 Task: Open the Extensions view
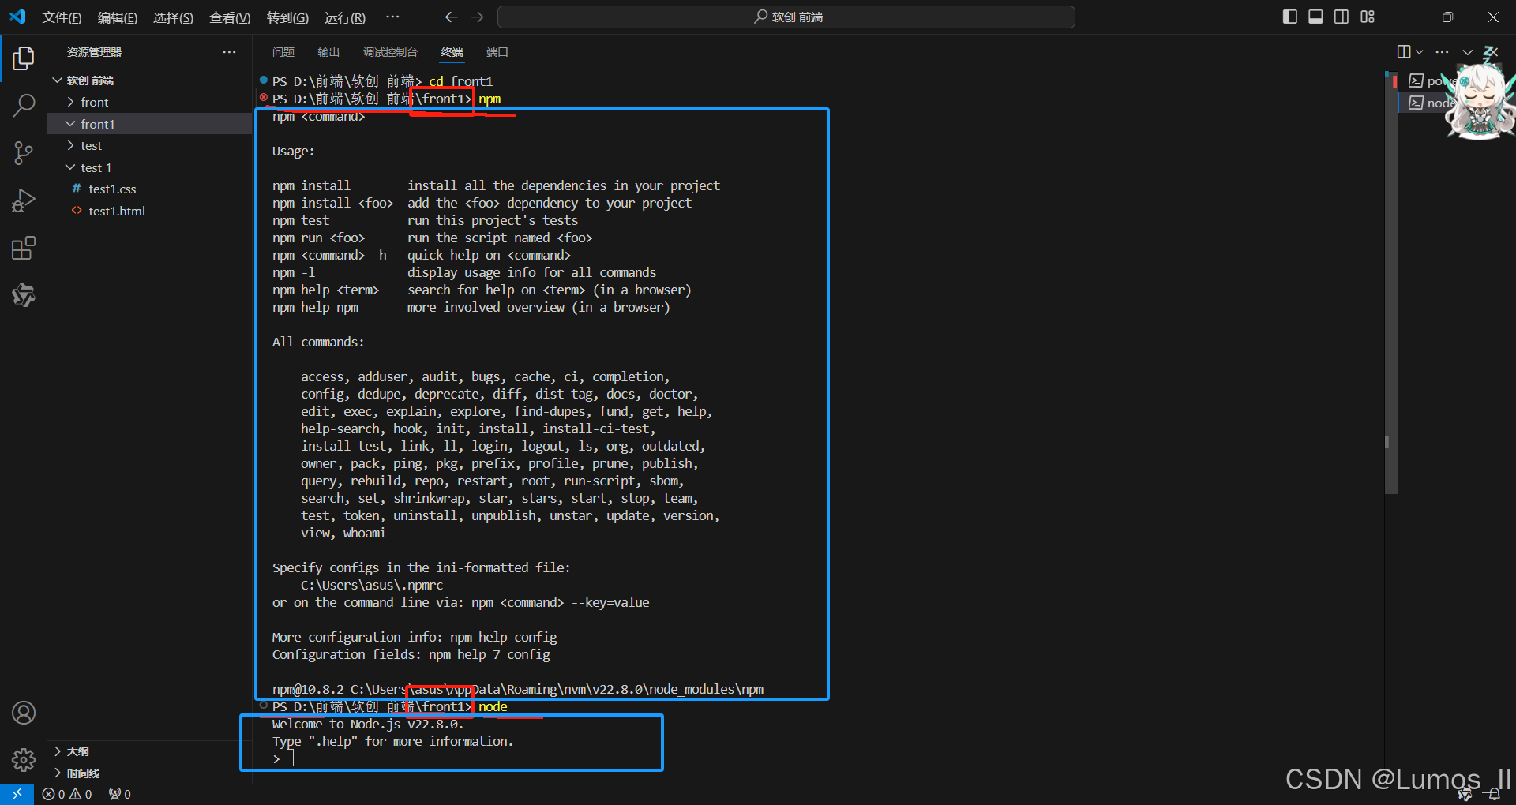point(24,248)
